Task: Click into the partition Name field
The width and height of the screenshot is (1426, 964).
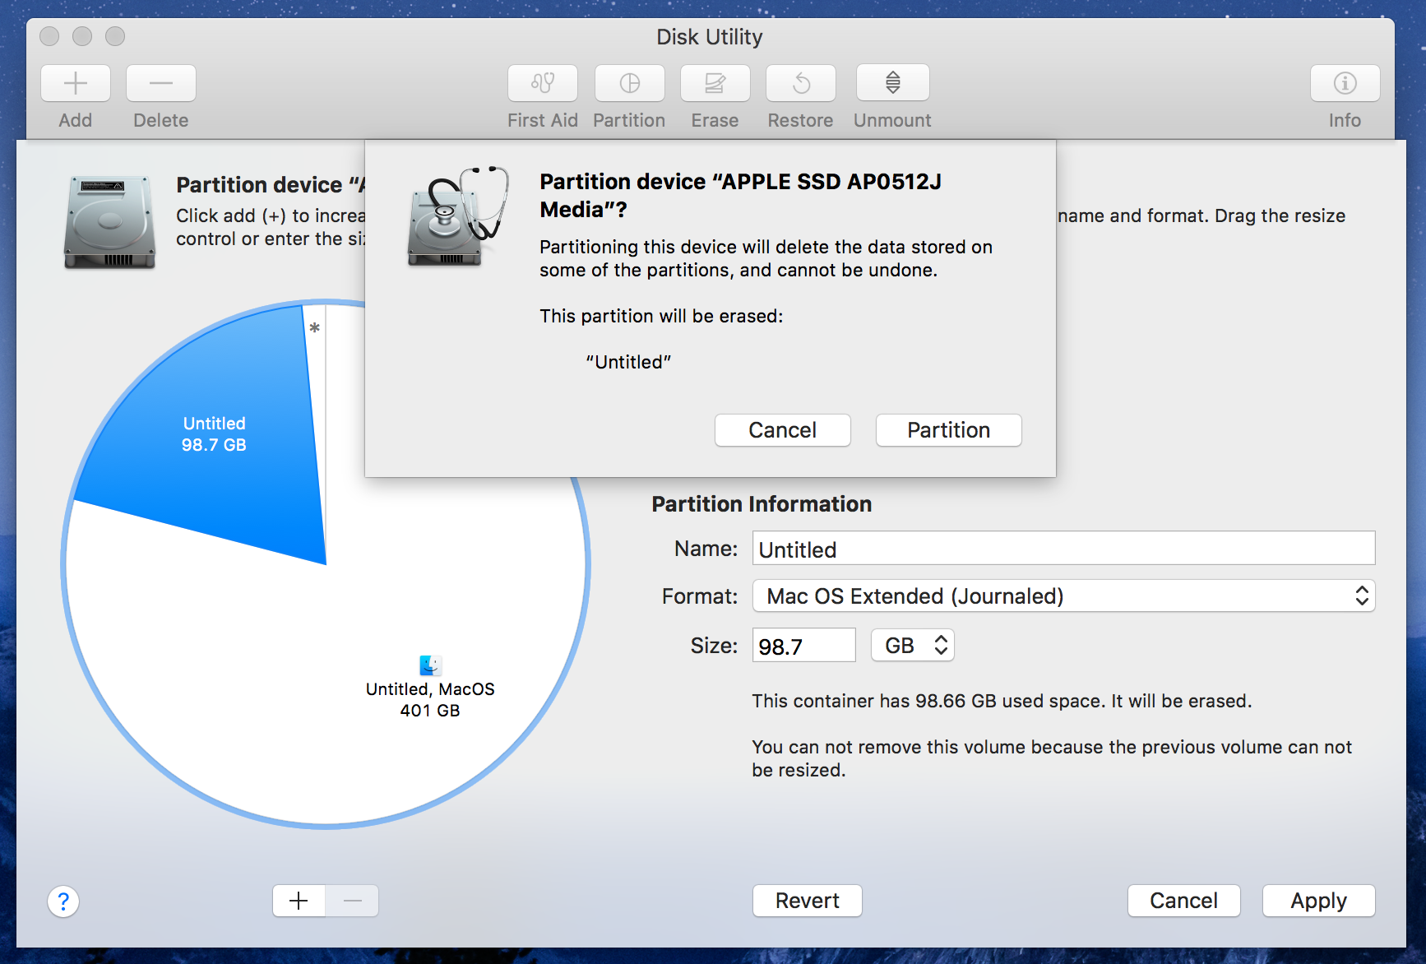Action: pyautogui.click(x=1063, y=549)
